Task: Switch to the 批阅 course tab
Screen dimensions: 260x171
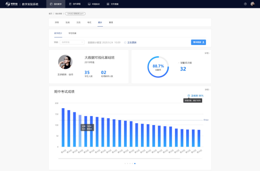Action: tap(68, 22)
